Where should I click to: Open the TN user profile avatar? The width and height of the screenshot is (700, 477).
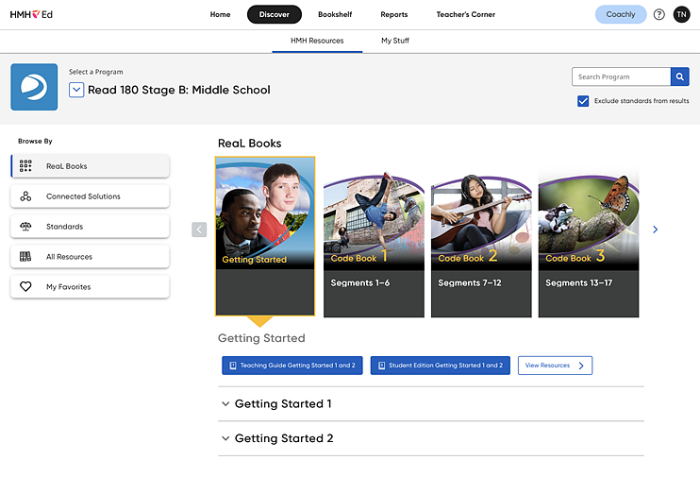[681, 14]
